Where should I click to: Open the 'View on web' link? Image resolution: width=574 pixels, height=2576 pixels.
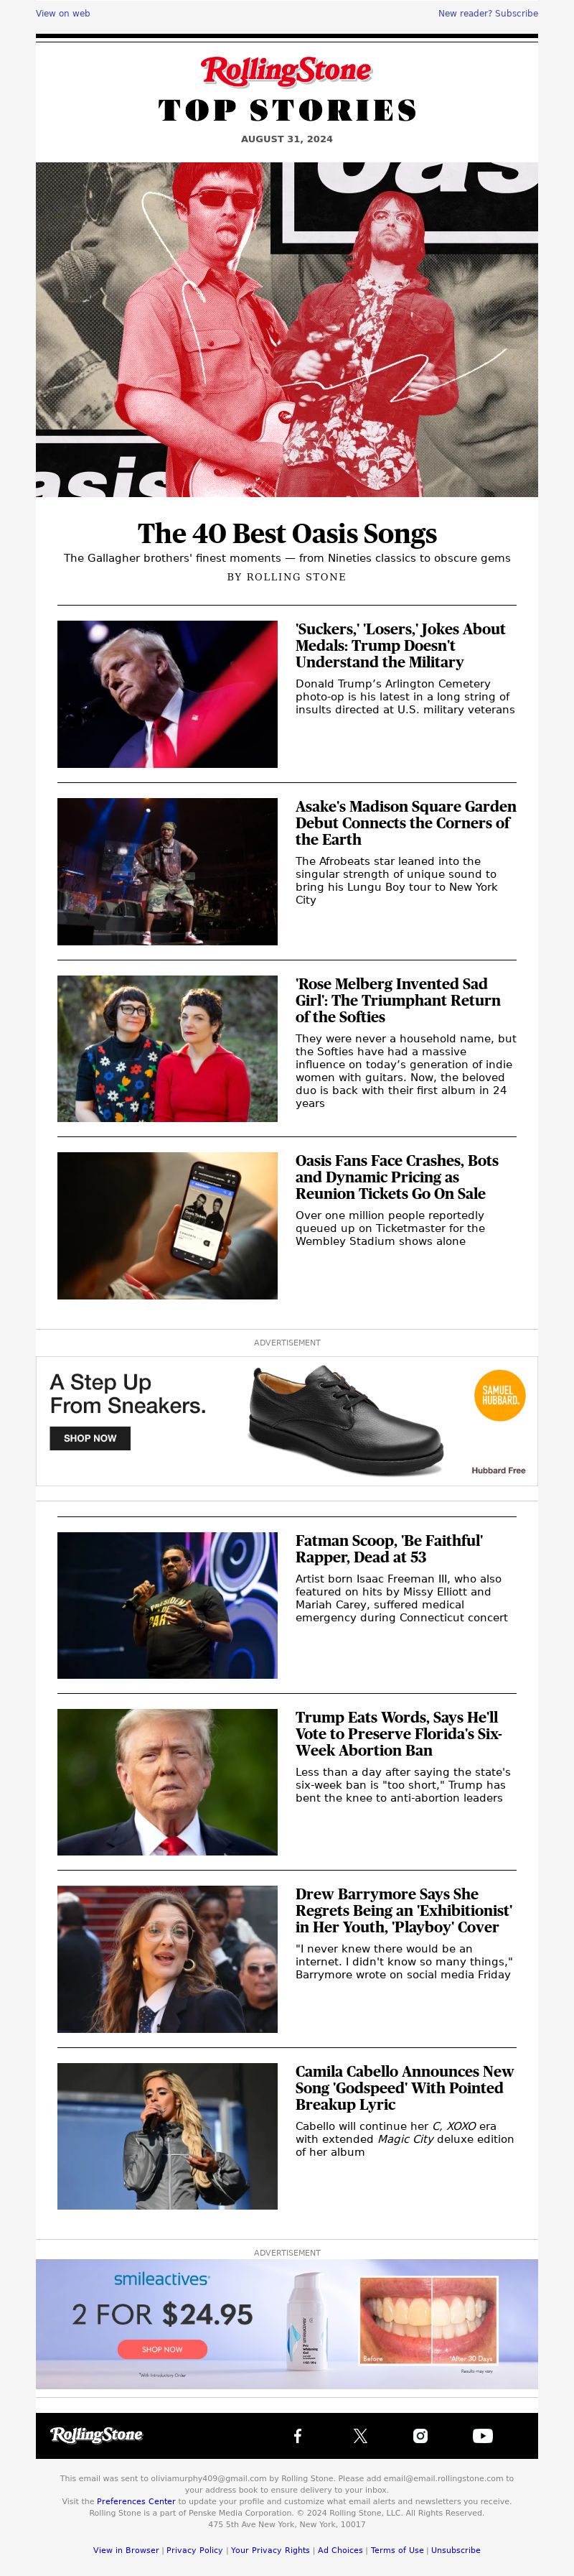pyautogui.click(x=63, y=13)
